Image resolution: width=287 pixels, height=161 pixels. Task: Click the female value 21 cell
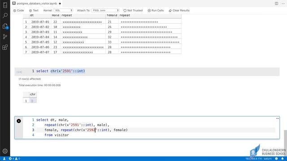[x=109, y=22]
